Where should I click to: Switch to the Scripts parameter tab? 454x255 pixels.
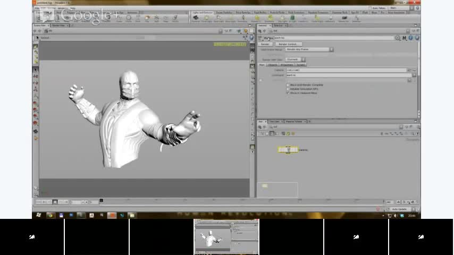[x=300, y=65]
